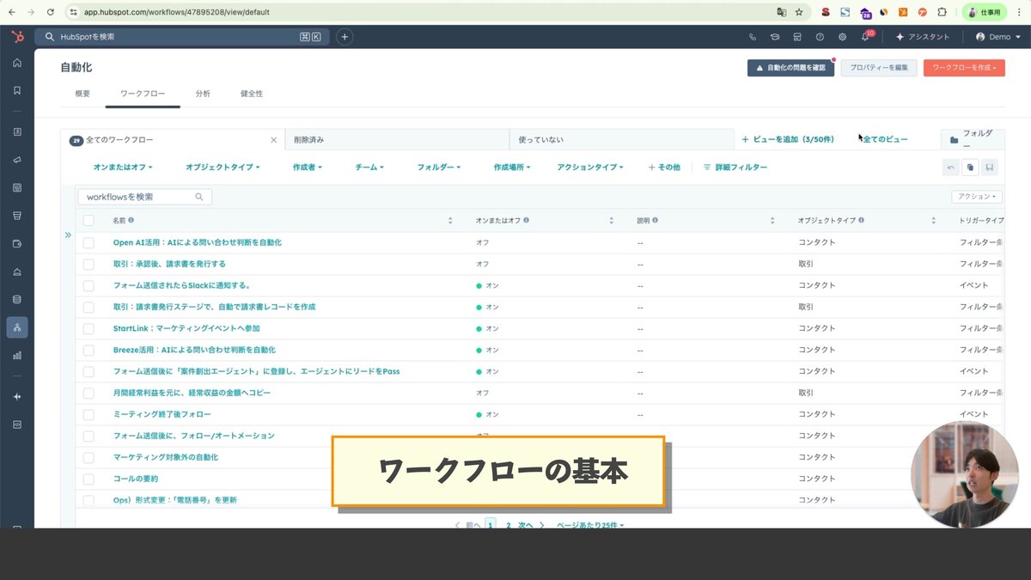Open the help question mark icon
The height and width of the screenshot is (580, 1031).
coord(821,36)
